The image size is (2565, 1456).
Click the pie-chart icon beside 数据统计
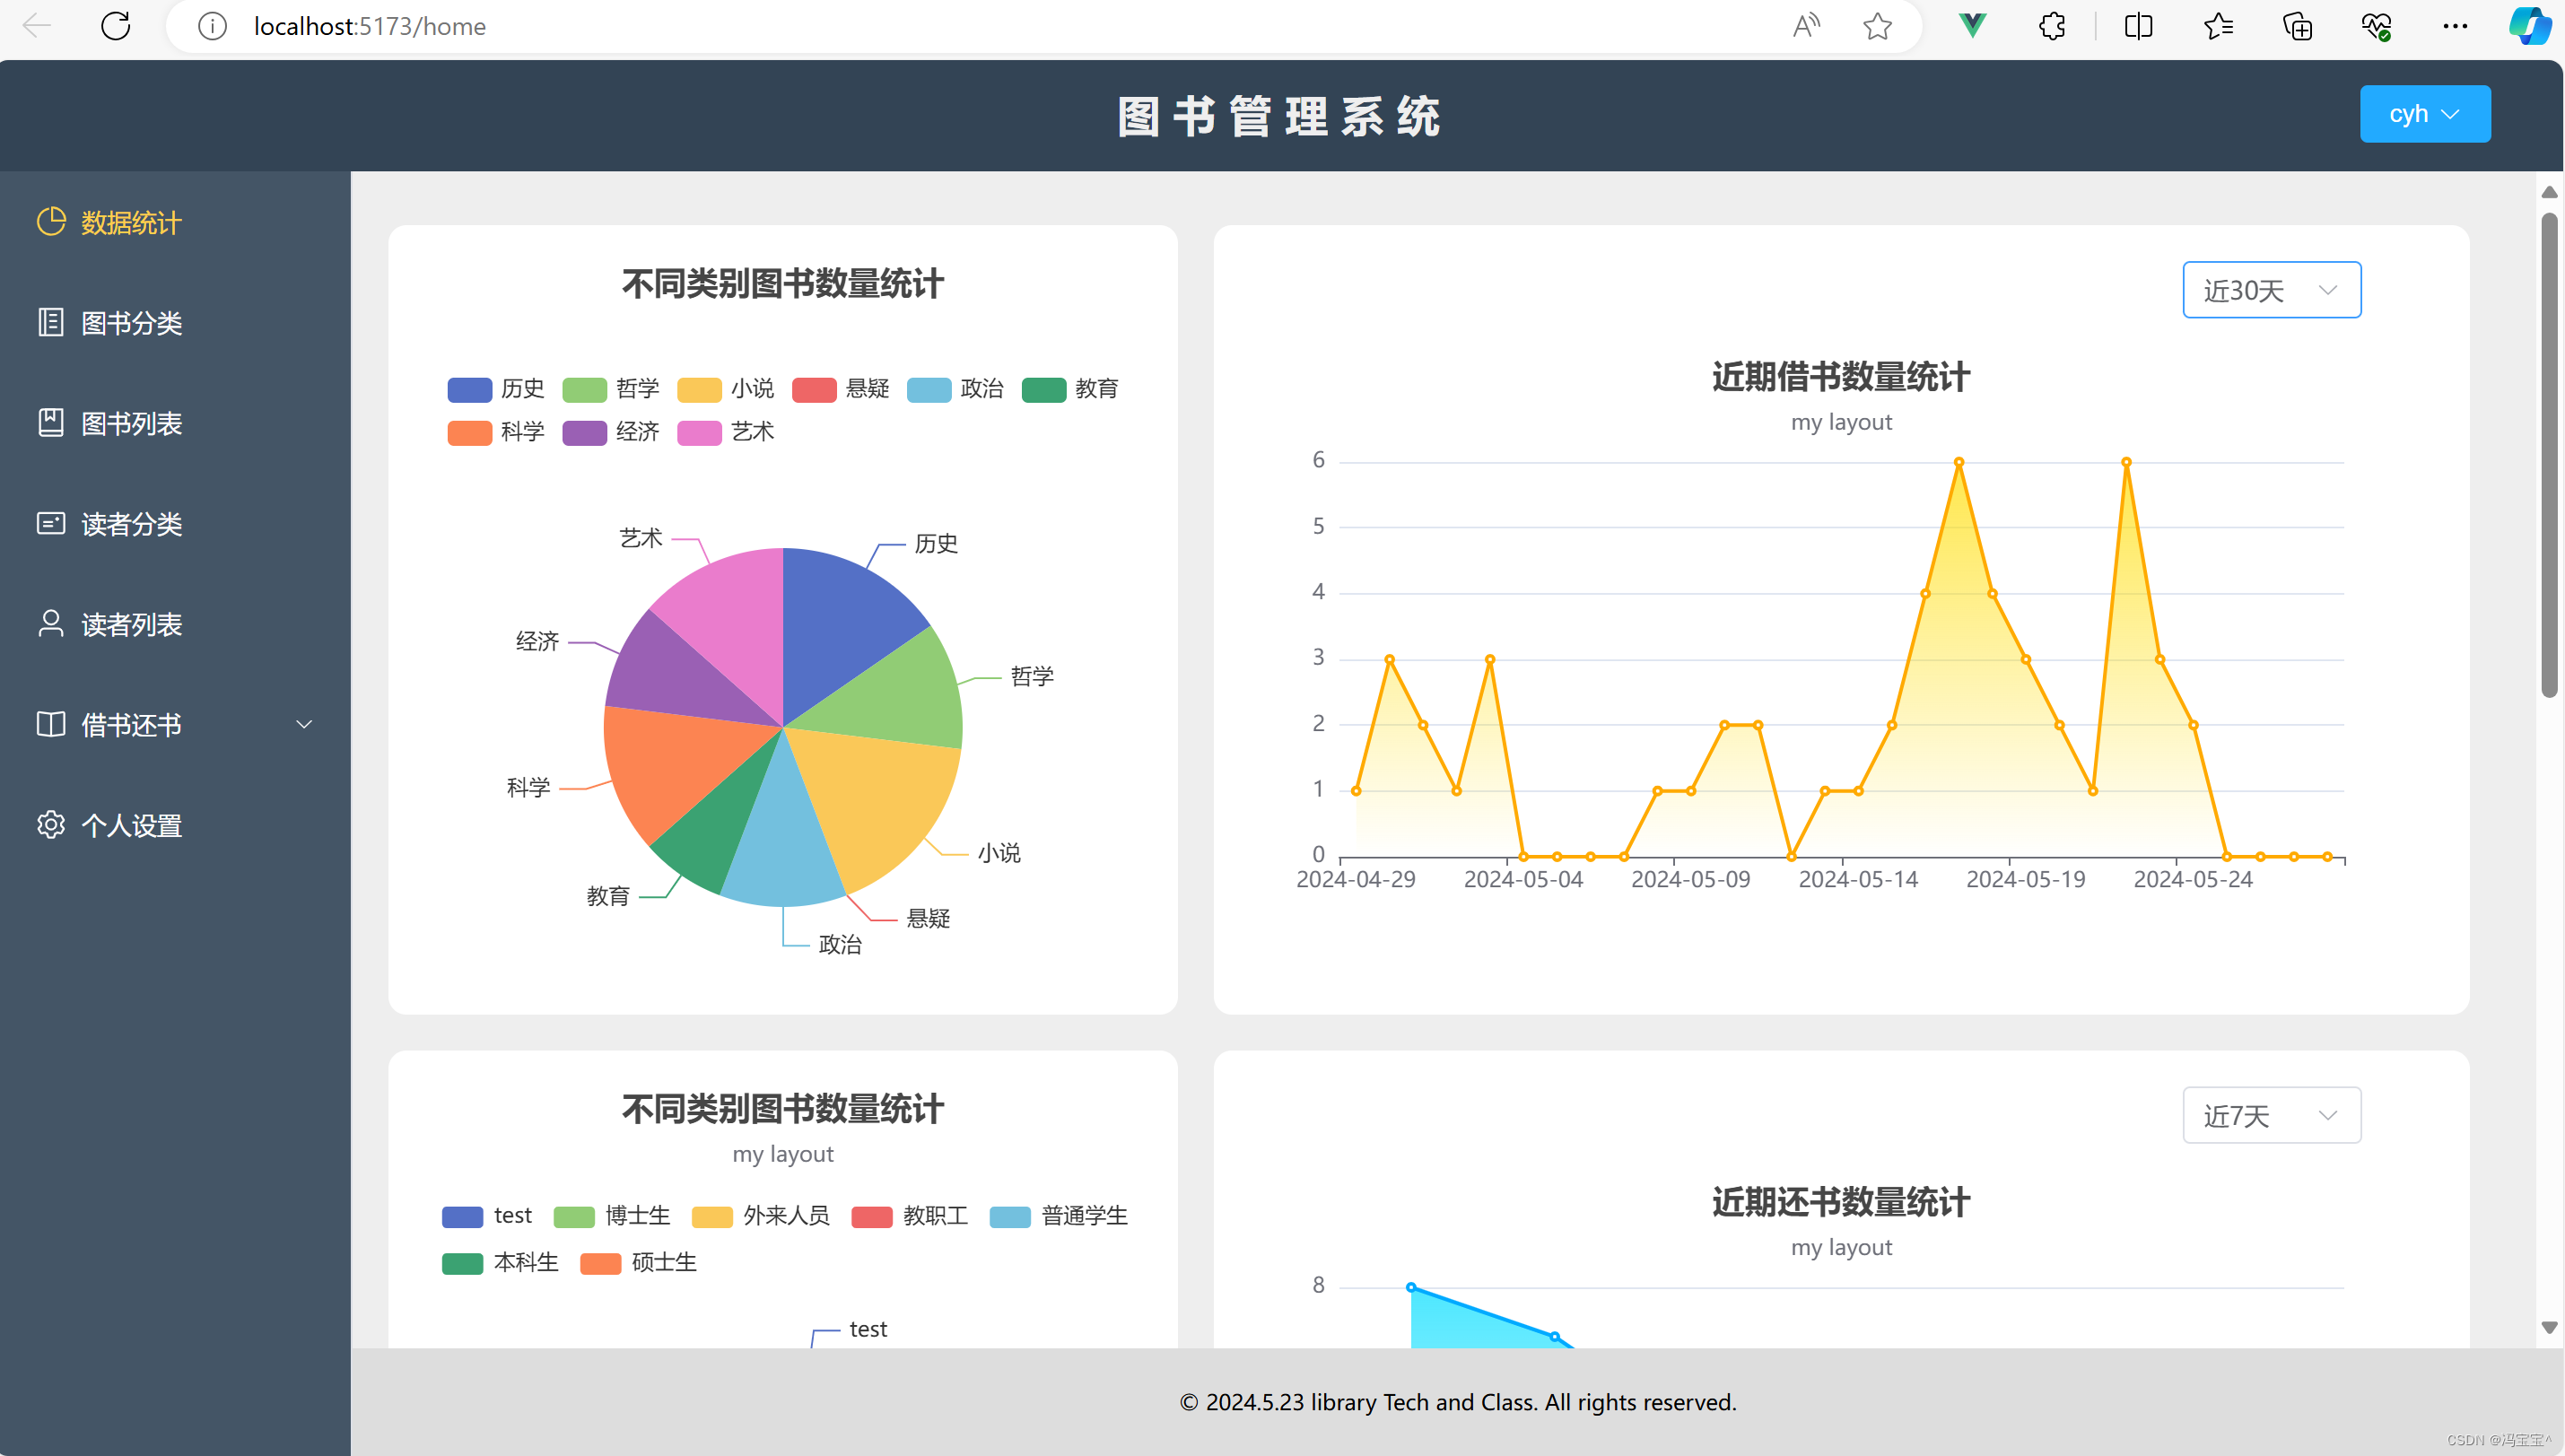pos(51,221)
